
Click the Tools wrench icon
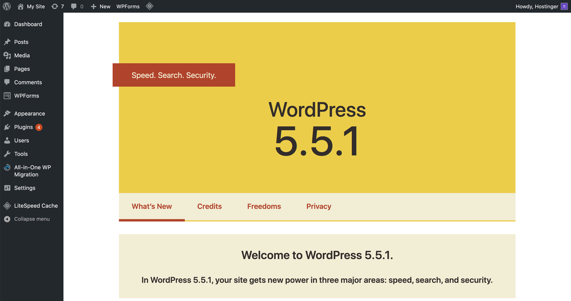(x=7, y=154)
